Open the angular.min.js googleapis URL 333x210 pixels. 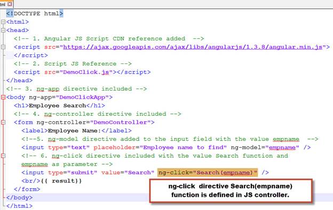pyautogui.click(x=193, y=47)
